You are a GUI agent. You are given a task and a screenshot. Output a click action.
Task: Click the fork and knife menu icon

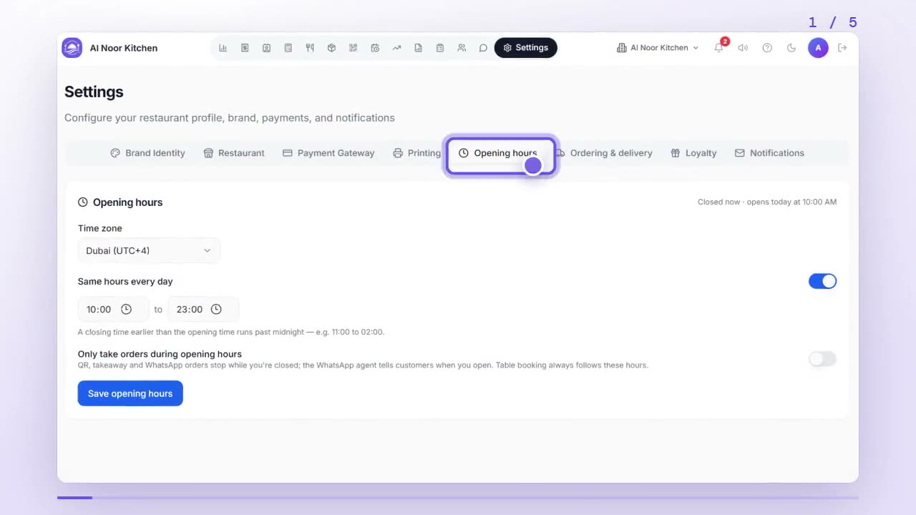[310, 48]
